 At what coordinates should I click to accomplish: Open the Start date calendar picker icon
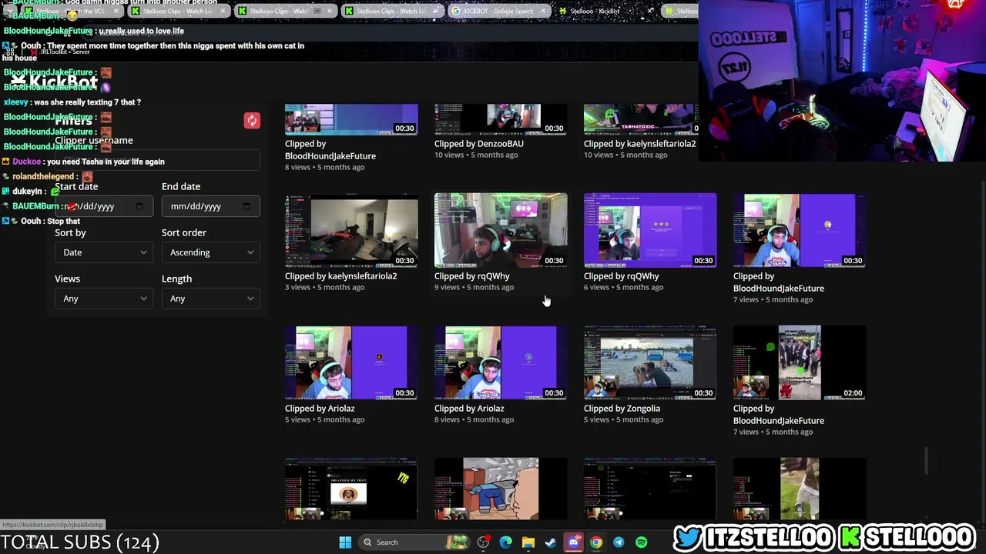click(x=139, y=206)
